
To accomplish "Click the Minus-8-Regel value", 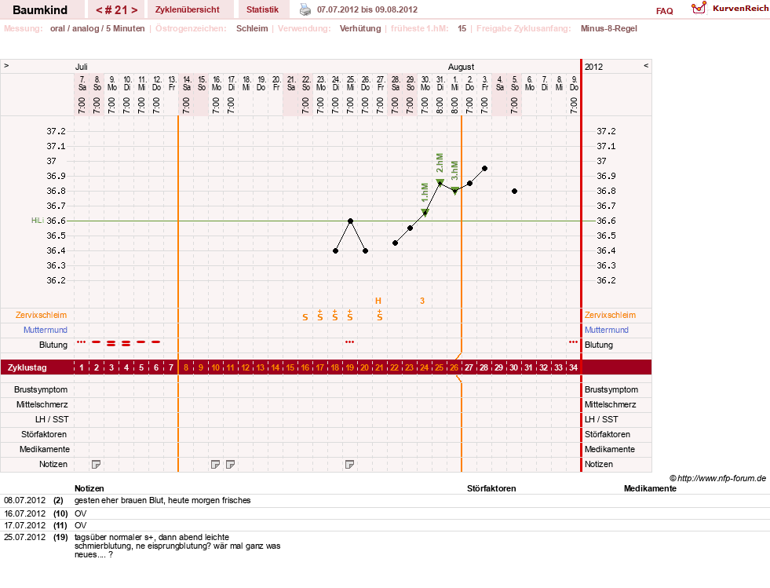I will point(609,28).
